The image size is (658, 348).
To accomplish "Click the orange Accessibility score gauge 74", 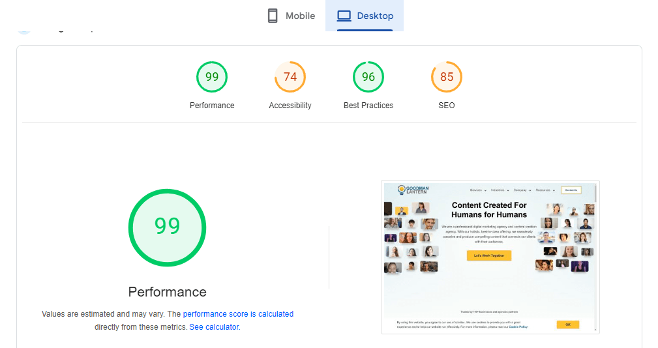I will (290, 77).
